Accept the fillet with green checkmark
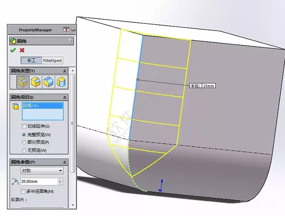The width and height of the screenshot is (285, 216). point(13,50)
